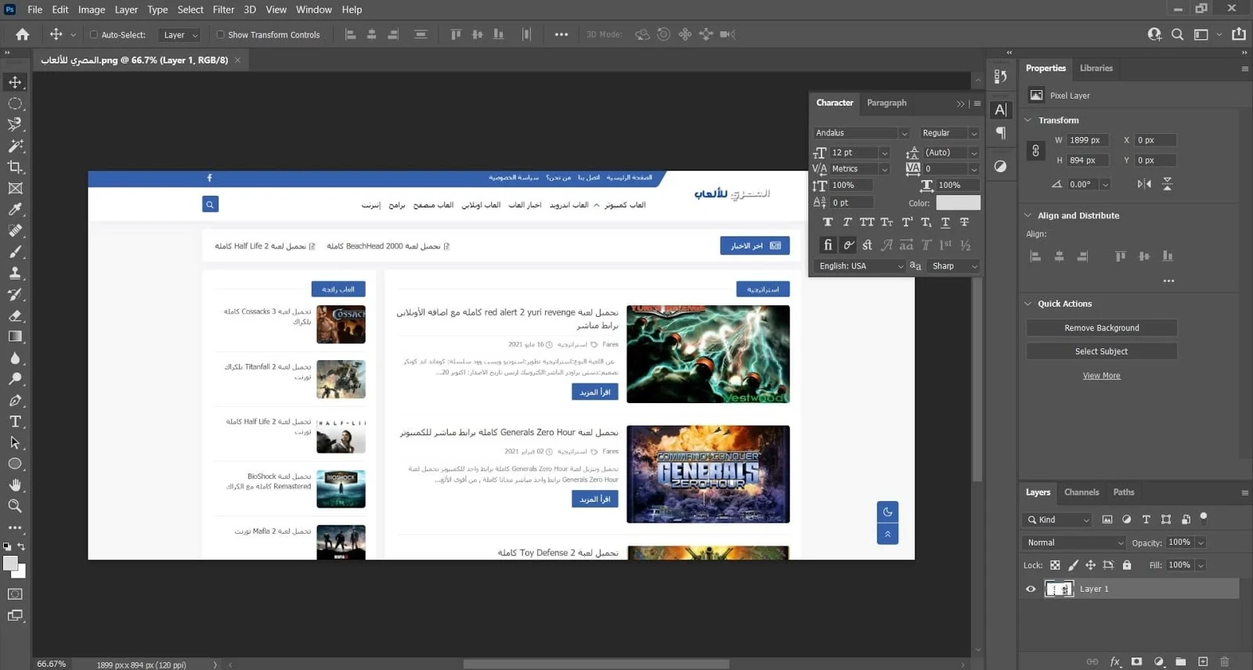Open the Auto-Select Layer dropdown
Screen dimensions: 1253x670
(179, 34)
